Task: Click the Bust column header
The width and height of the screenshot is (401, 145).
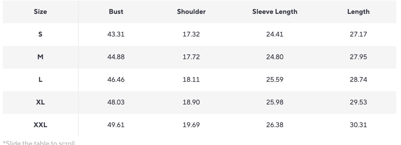Action: [x=116, y=12]
